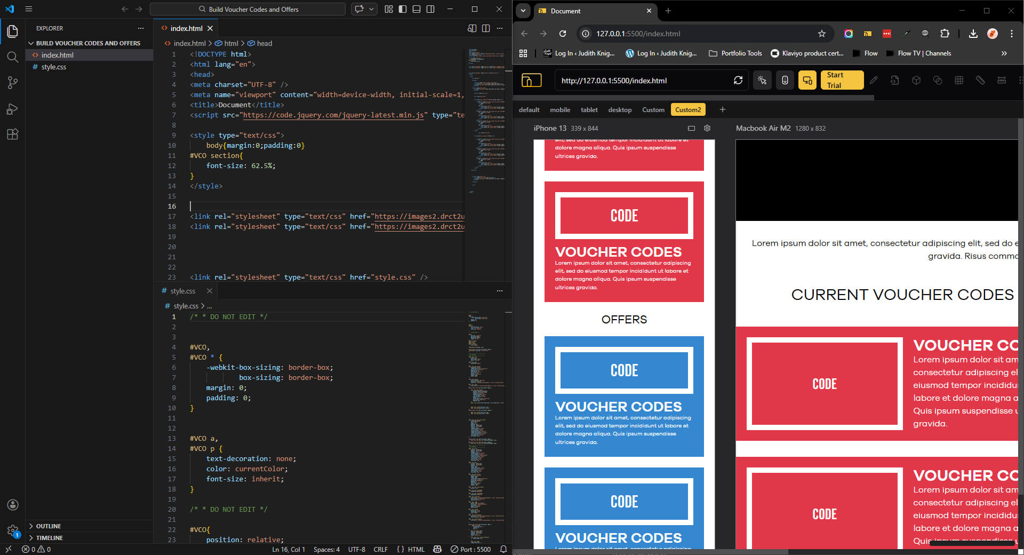Click the Start Trial button
Screen dimensions: 1024x555
tap(842, 80)
